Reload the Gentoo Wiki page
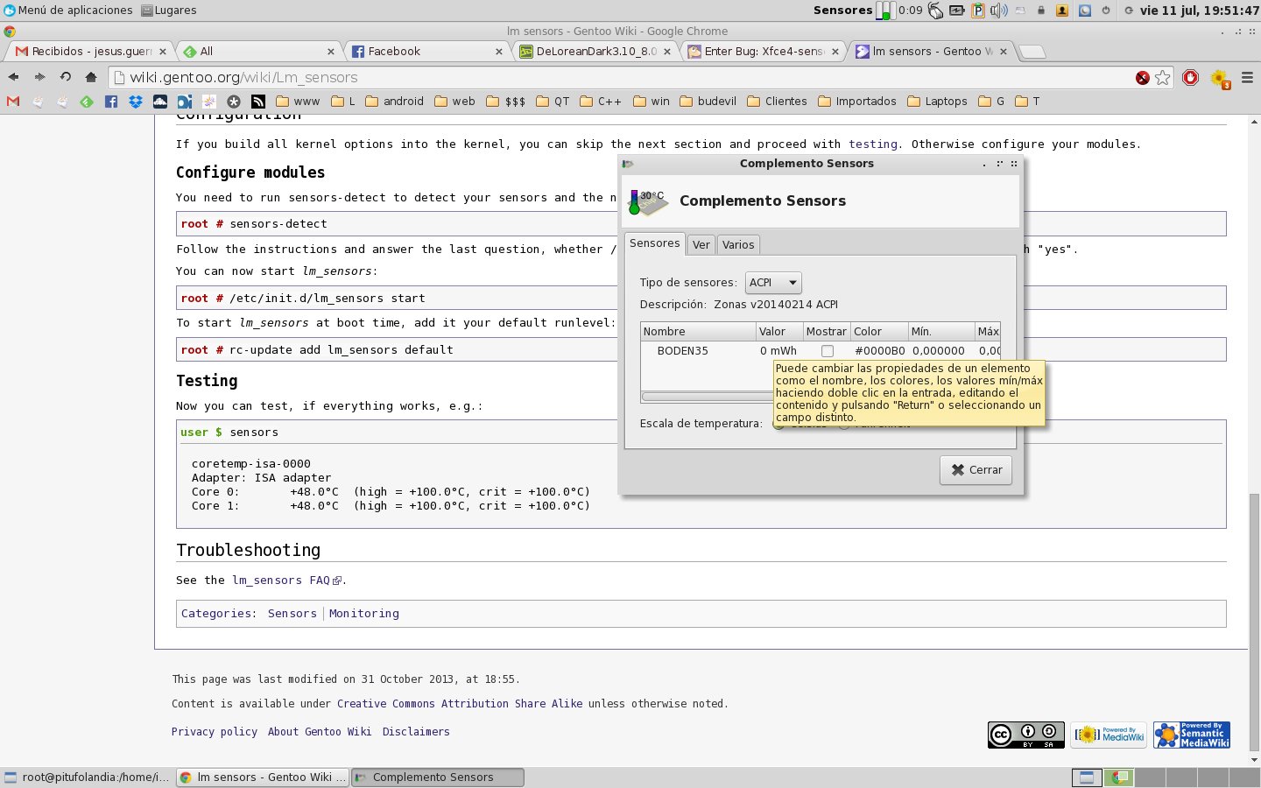Viewport: 1261px width, 788px height. click(x=65, y=77)
